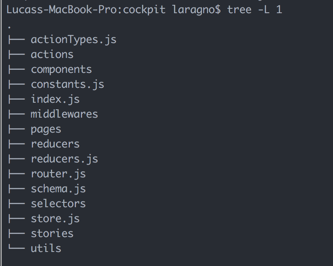Click the reducers.js file name
This screenshot has width=333, height=266.
pyautogui.click(x=64, y=159)
